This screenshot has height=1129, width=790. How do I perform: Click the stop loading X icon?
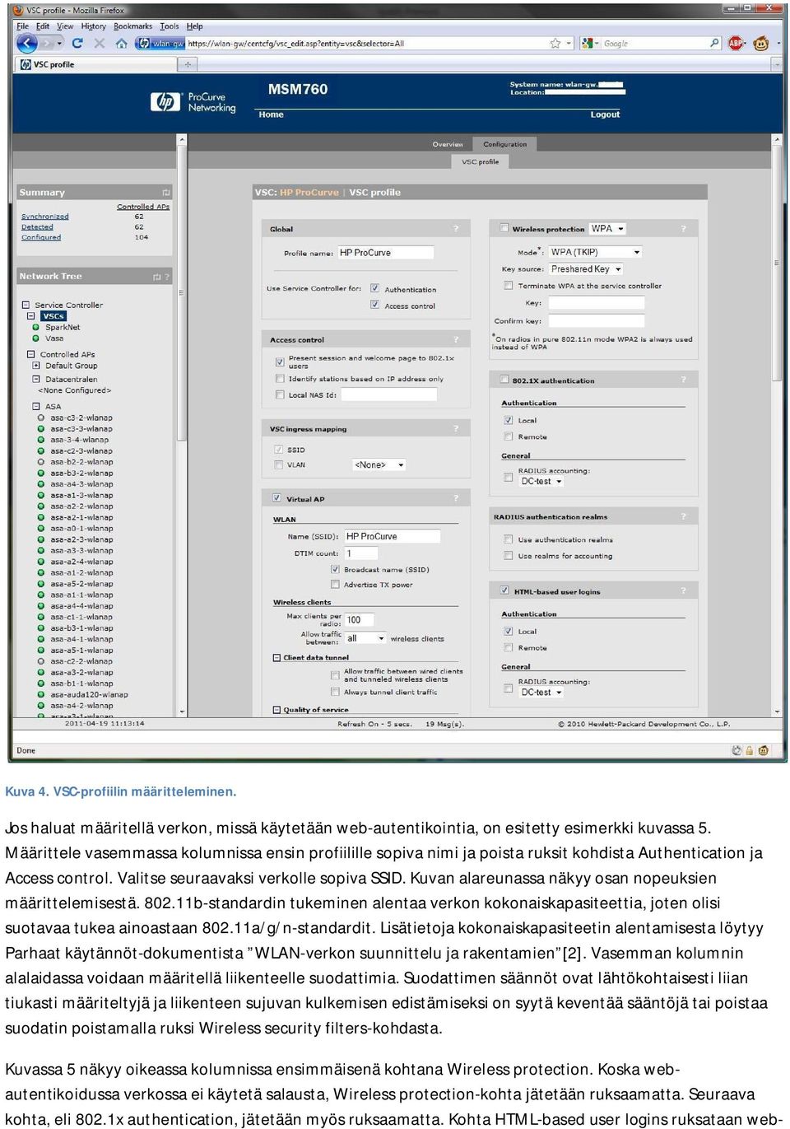pyautogui.click(x=99, y=44)
